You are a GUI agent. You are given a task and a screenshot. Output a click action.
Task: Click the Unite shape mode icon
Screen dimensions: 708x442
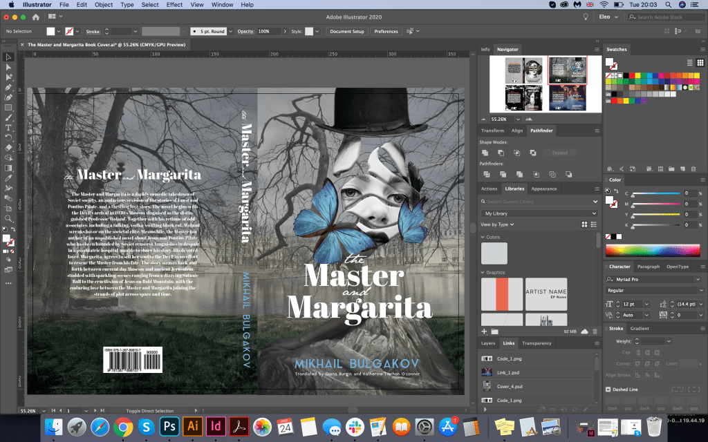pos(485,153)
